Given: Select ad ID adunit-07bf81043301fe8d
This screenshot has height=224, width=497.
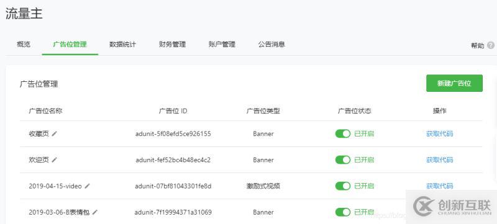Looking at the screenshot, I should (173, 186).
